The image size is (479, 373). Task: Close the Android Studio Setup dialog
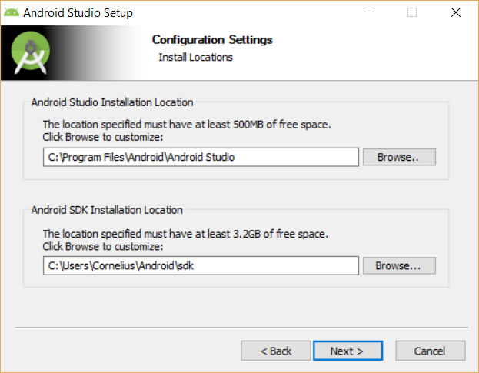click(456, 12)
